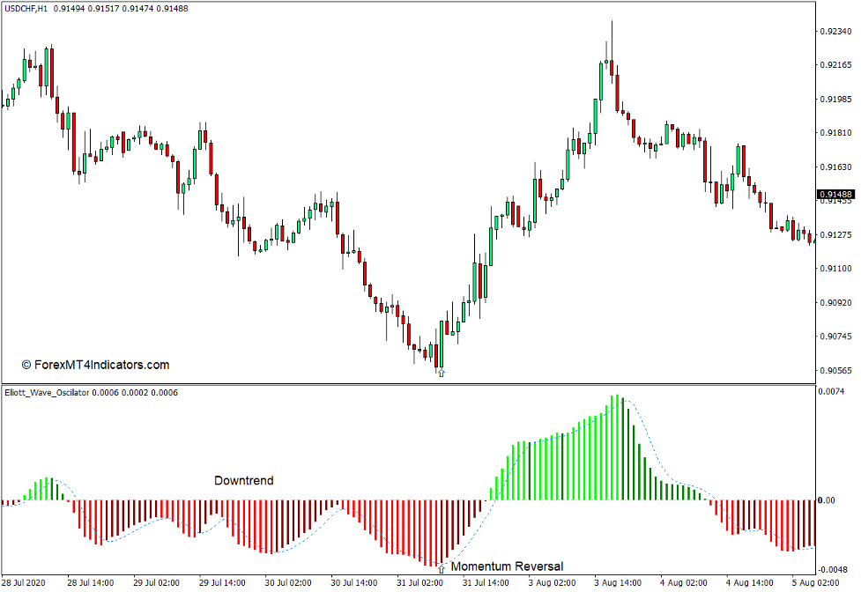This screenshot has height=592, width=861.
Task: Select the 28 Jul 2020 date on the time axis
Action: tap(25, 581)
